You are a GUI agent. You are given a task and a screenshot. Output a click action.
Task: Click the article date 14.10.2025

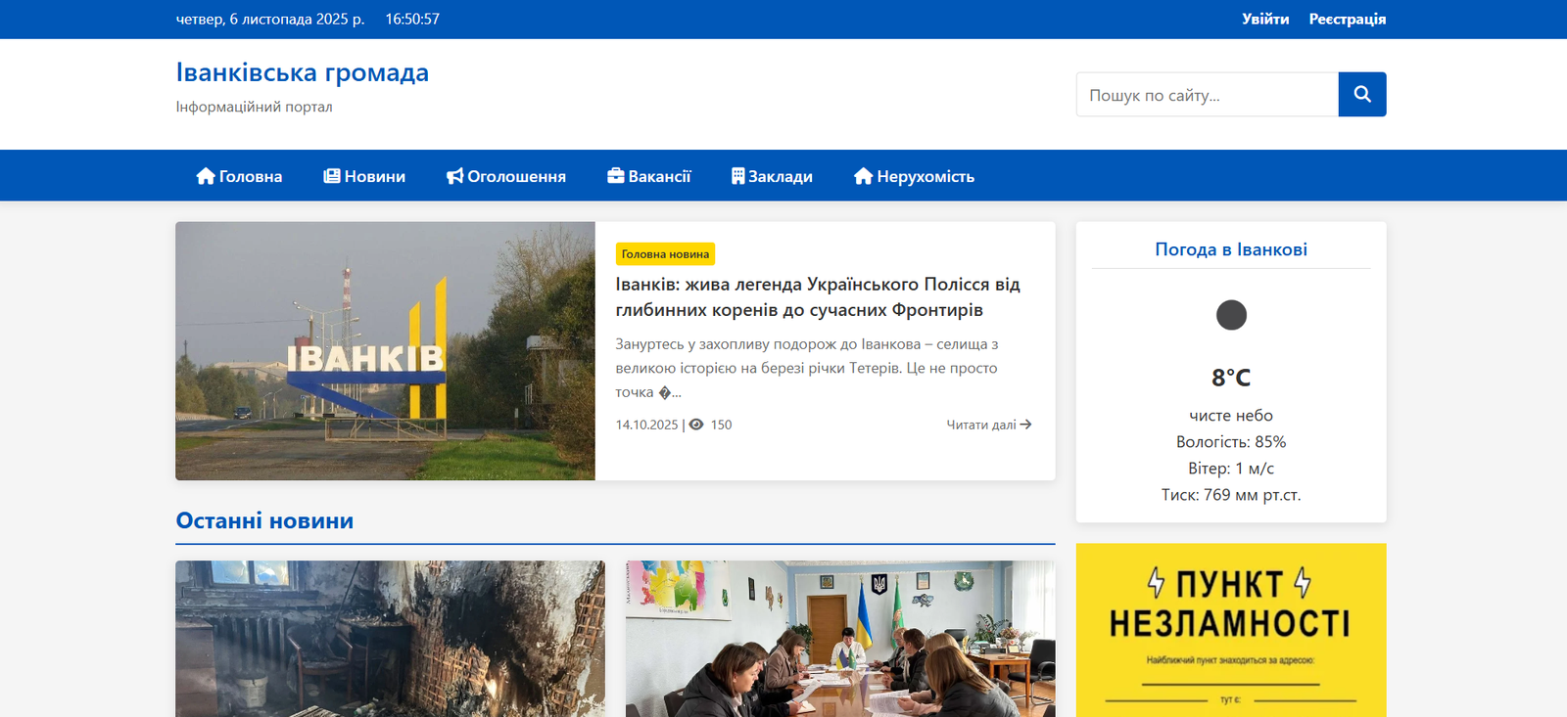pos(646,425)
